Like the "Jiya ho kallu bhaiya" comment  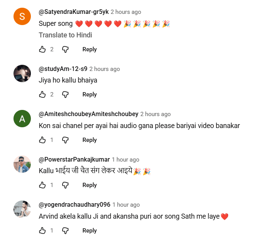click(42, 94)
